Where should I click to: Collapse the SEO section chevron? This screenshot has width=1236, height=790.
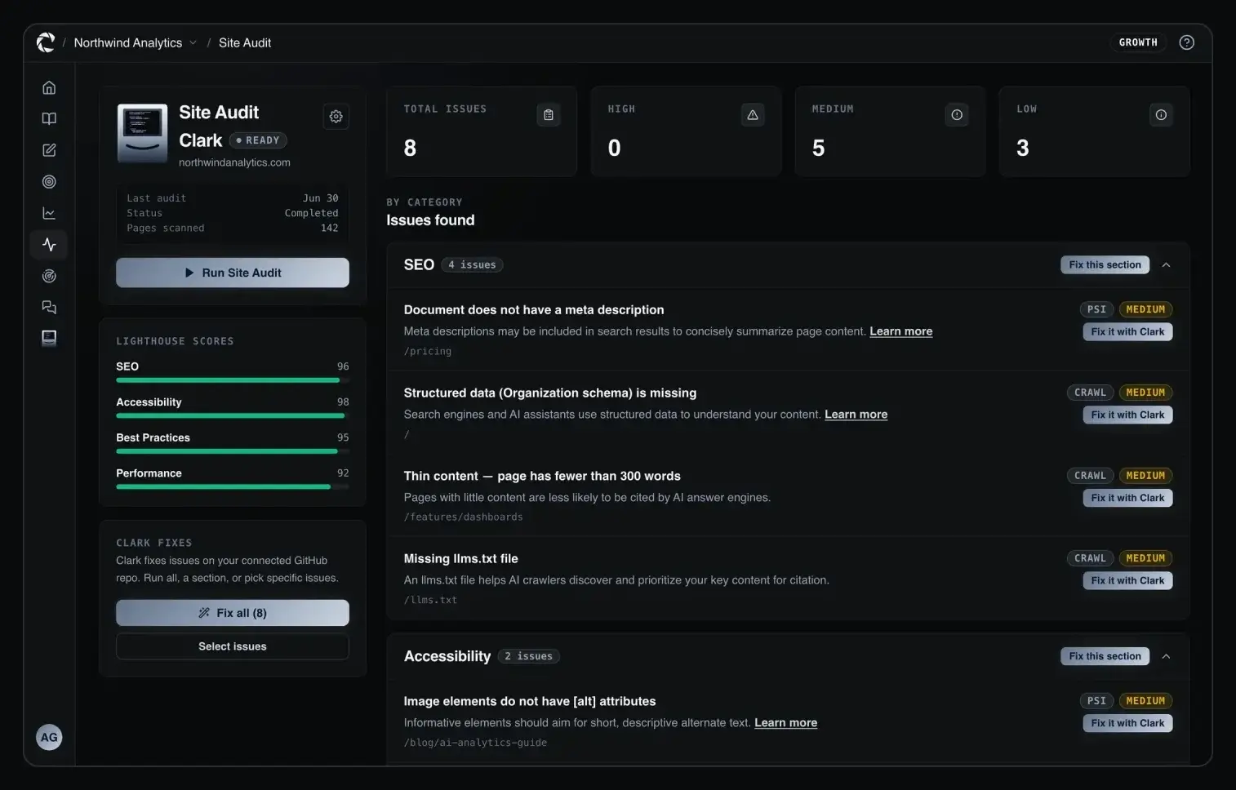[x=1166, y=265]
